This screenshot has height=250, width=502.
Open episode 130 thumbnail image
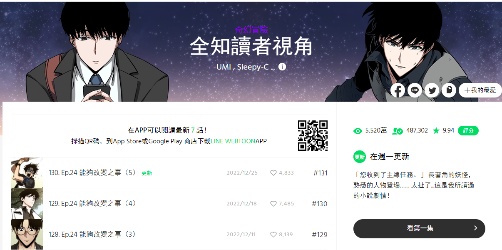point(27,173)
